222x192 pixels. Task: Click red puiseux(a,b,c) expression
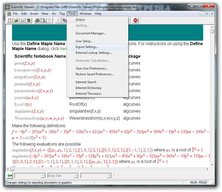26,98
